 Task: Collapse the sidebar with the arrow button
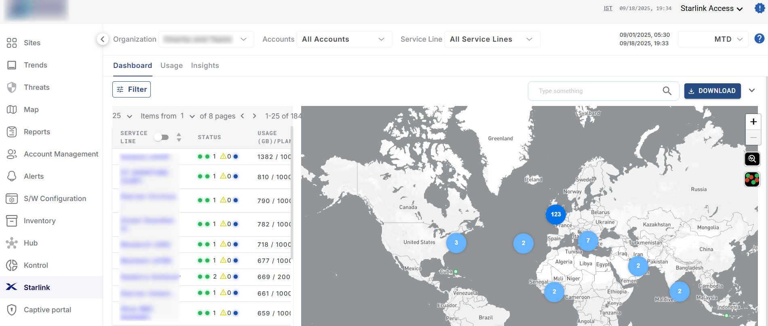click(103, 39)
